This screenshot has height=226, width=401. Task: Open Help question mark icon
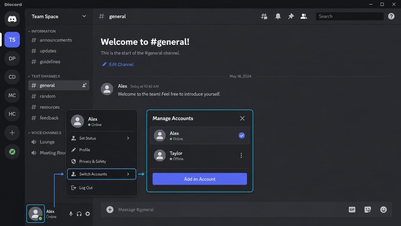click(391, 16)
